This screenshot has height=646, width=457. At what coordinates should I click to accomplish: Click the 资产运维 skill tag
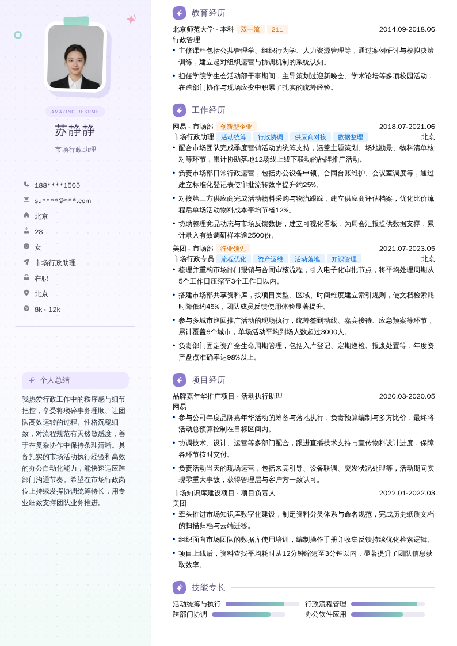[x=271, y=259]
